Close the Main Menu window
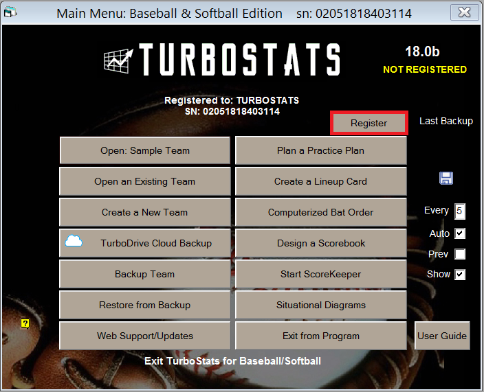The width and height of the screenshot is (484, 392). click(x=465, y=12)
